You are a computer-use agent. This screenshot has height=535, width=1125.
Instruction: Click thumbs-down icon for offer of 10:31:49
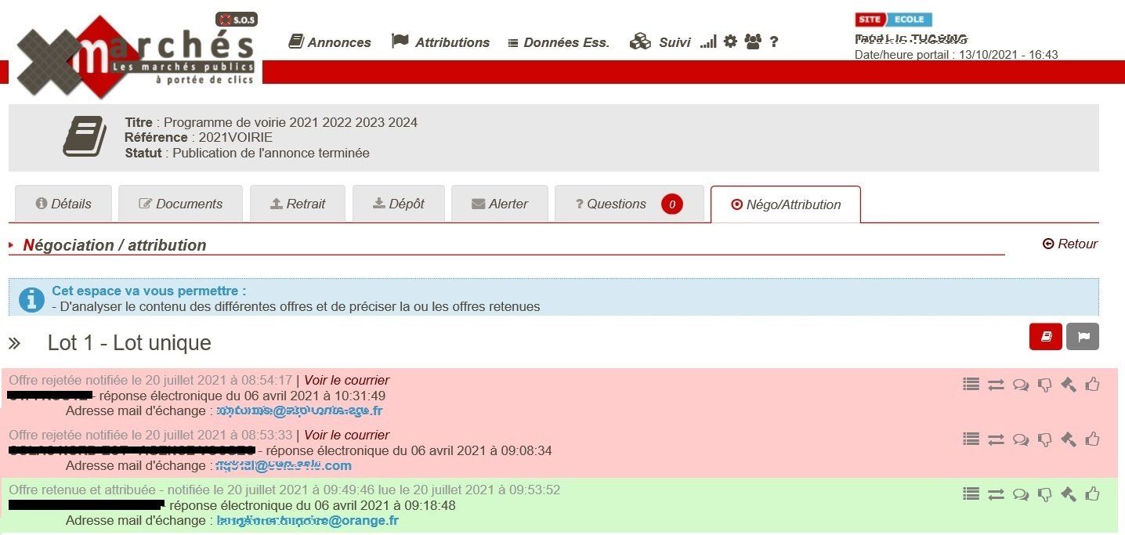tap(1044, 385)
